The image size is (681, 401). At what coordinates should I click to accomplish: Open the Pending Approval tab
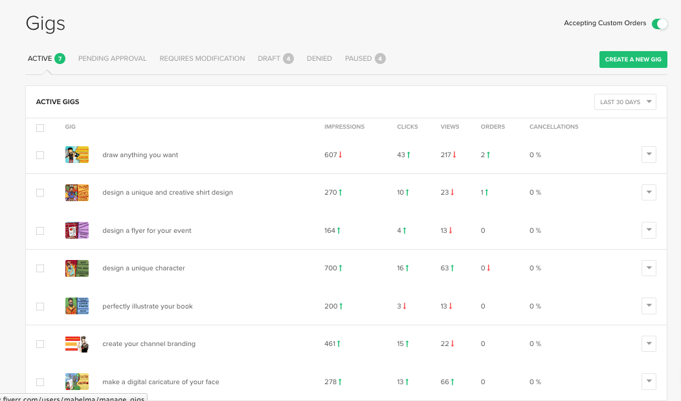click(x=112, y=59)
